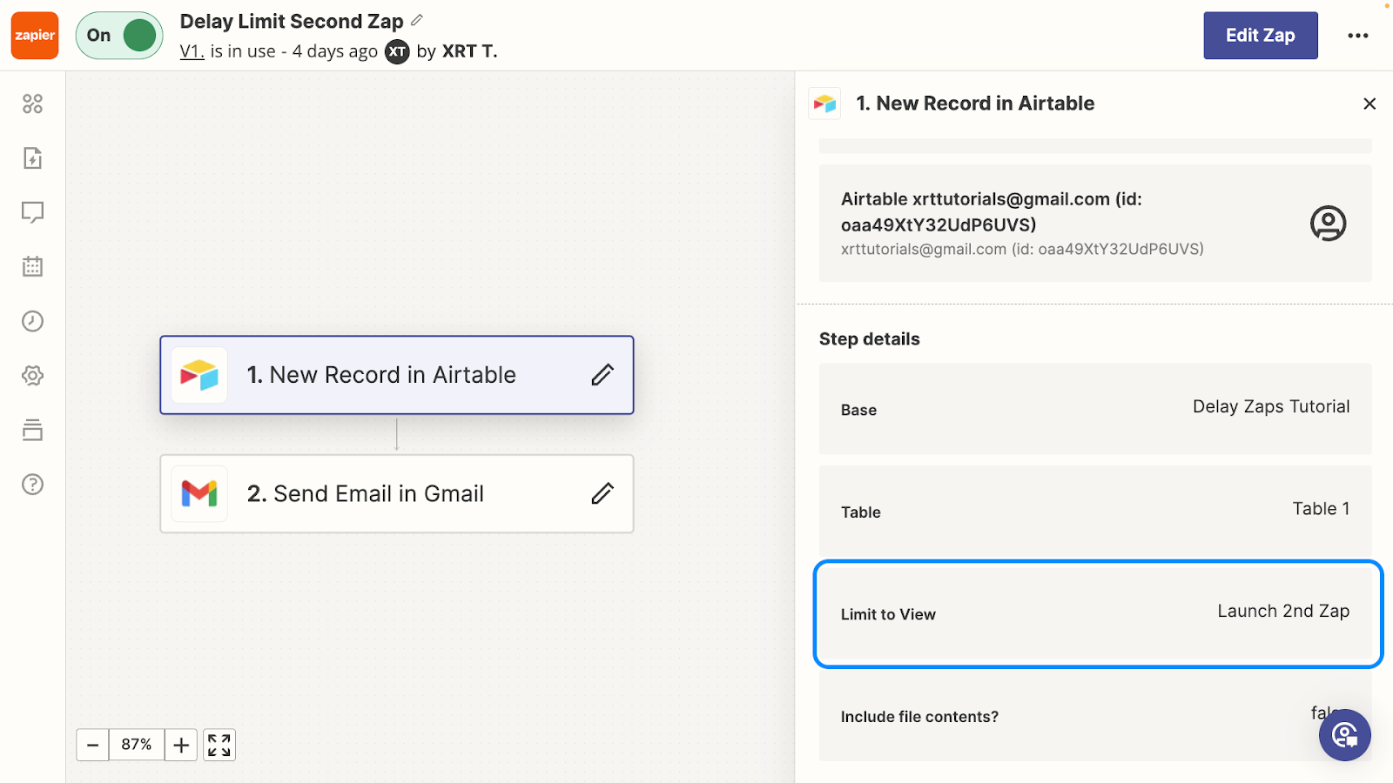
Task: Select the Send Email in Gmail step card
Action: click(397, 493)
